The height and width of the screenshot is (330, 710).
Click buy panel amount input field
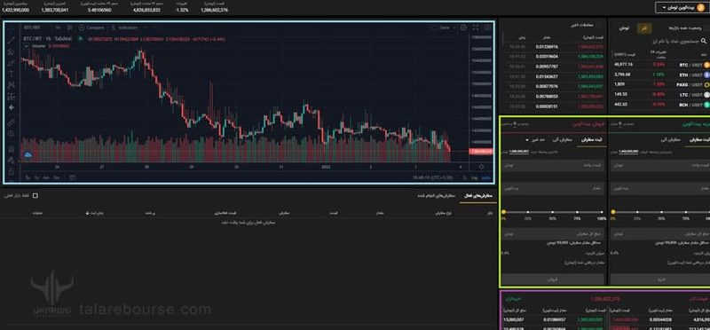pos(659,187)
